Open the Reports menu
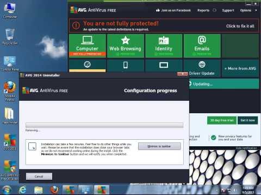261x195 pixels. (203, 10)
